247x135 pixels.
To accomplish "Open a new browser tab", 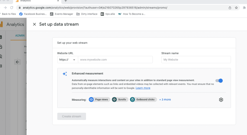I will [x=66, y=1].
